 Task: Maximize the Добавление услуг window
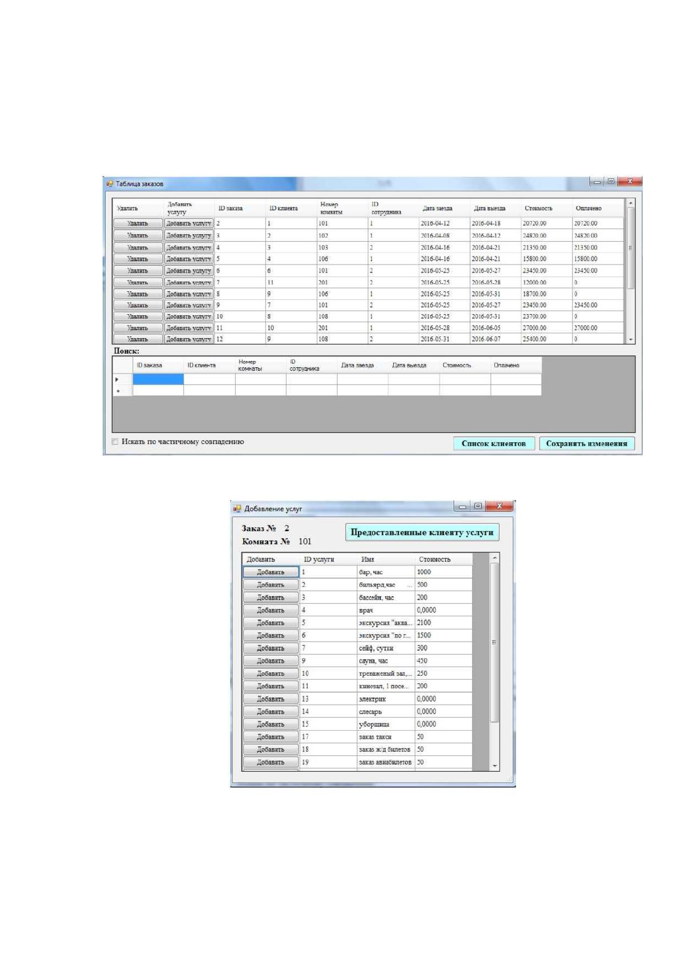pyautogui.click(x=478, y=506)
